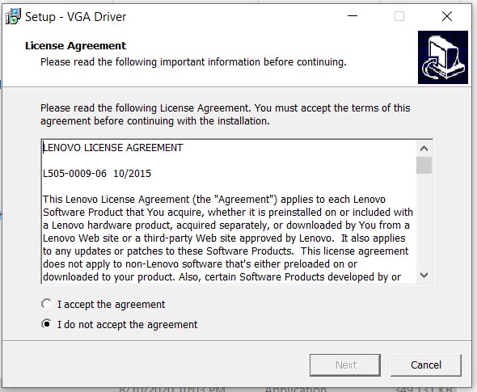This screenshot has width=477, height=392.
Task: Click 'Application' type text in background window
Action: pos(296,390)
